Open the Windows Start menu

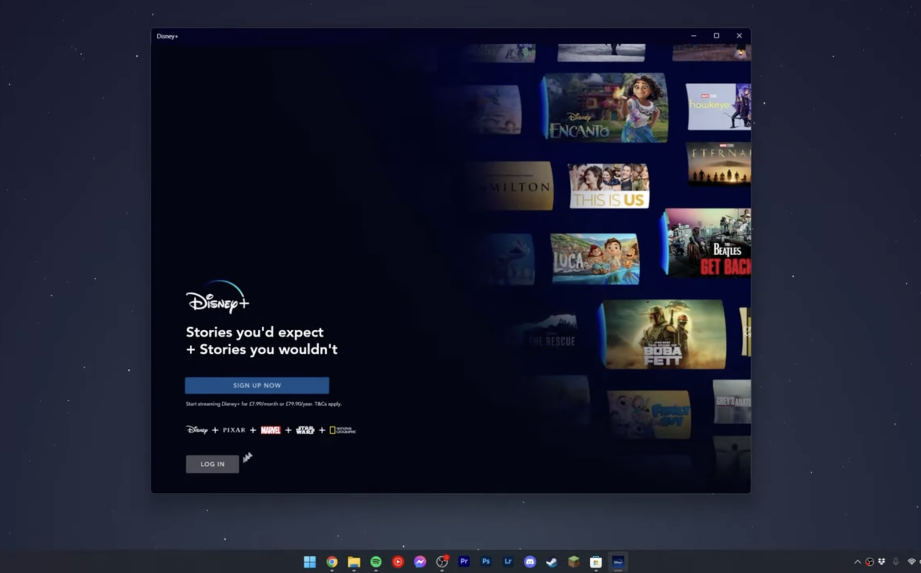[310, 562]
